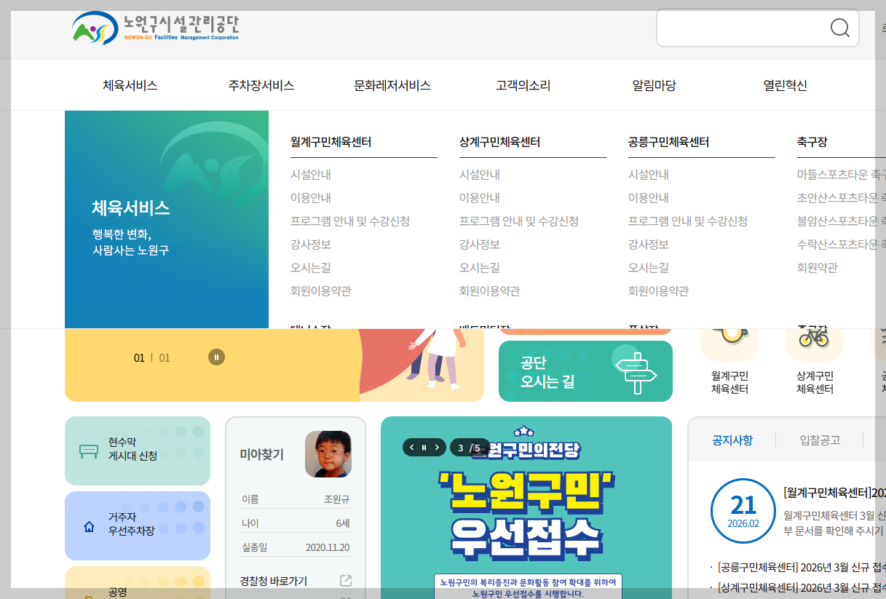Click the 상계구민 체육센터 shortcut label
Viewport: 886px width, 599px height.
(x=815, y=383)
